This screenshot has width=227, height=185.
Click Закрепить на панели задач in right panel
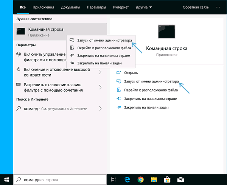coord(146,107)
